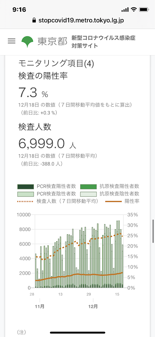Tap the Wi-Fi status icon
This screenshot has width=155, height=337.
tap(134, 10)
